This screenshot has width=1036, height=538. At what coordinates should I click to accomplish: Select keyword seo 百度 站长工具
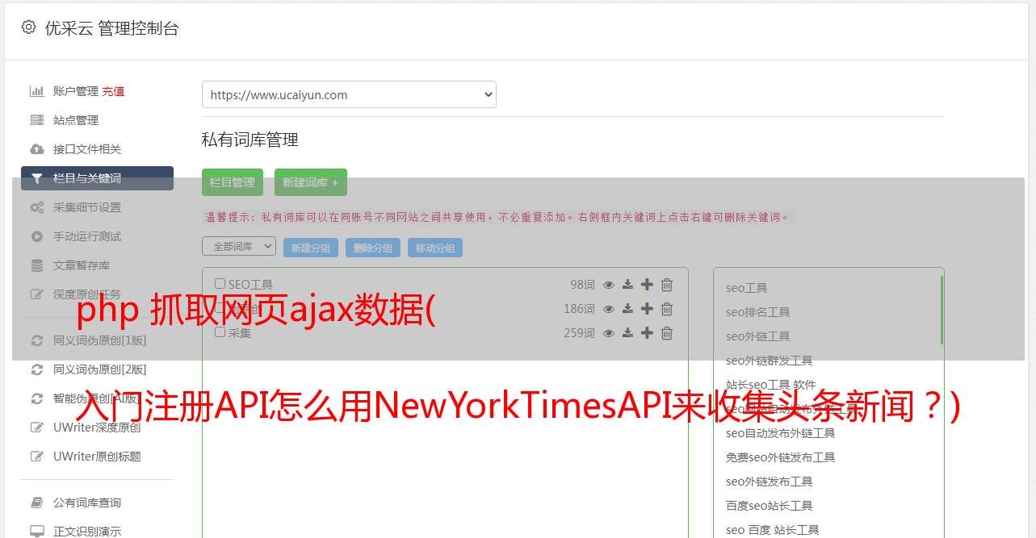point(773,530)
